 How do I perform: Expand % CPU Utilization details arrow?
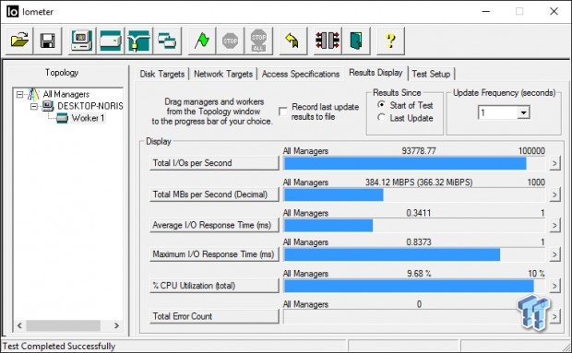tap(554, 286)
